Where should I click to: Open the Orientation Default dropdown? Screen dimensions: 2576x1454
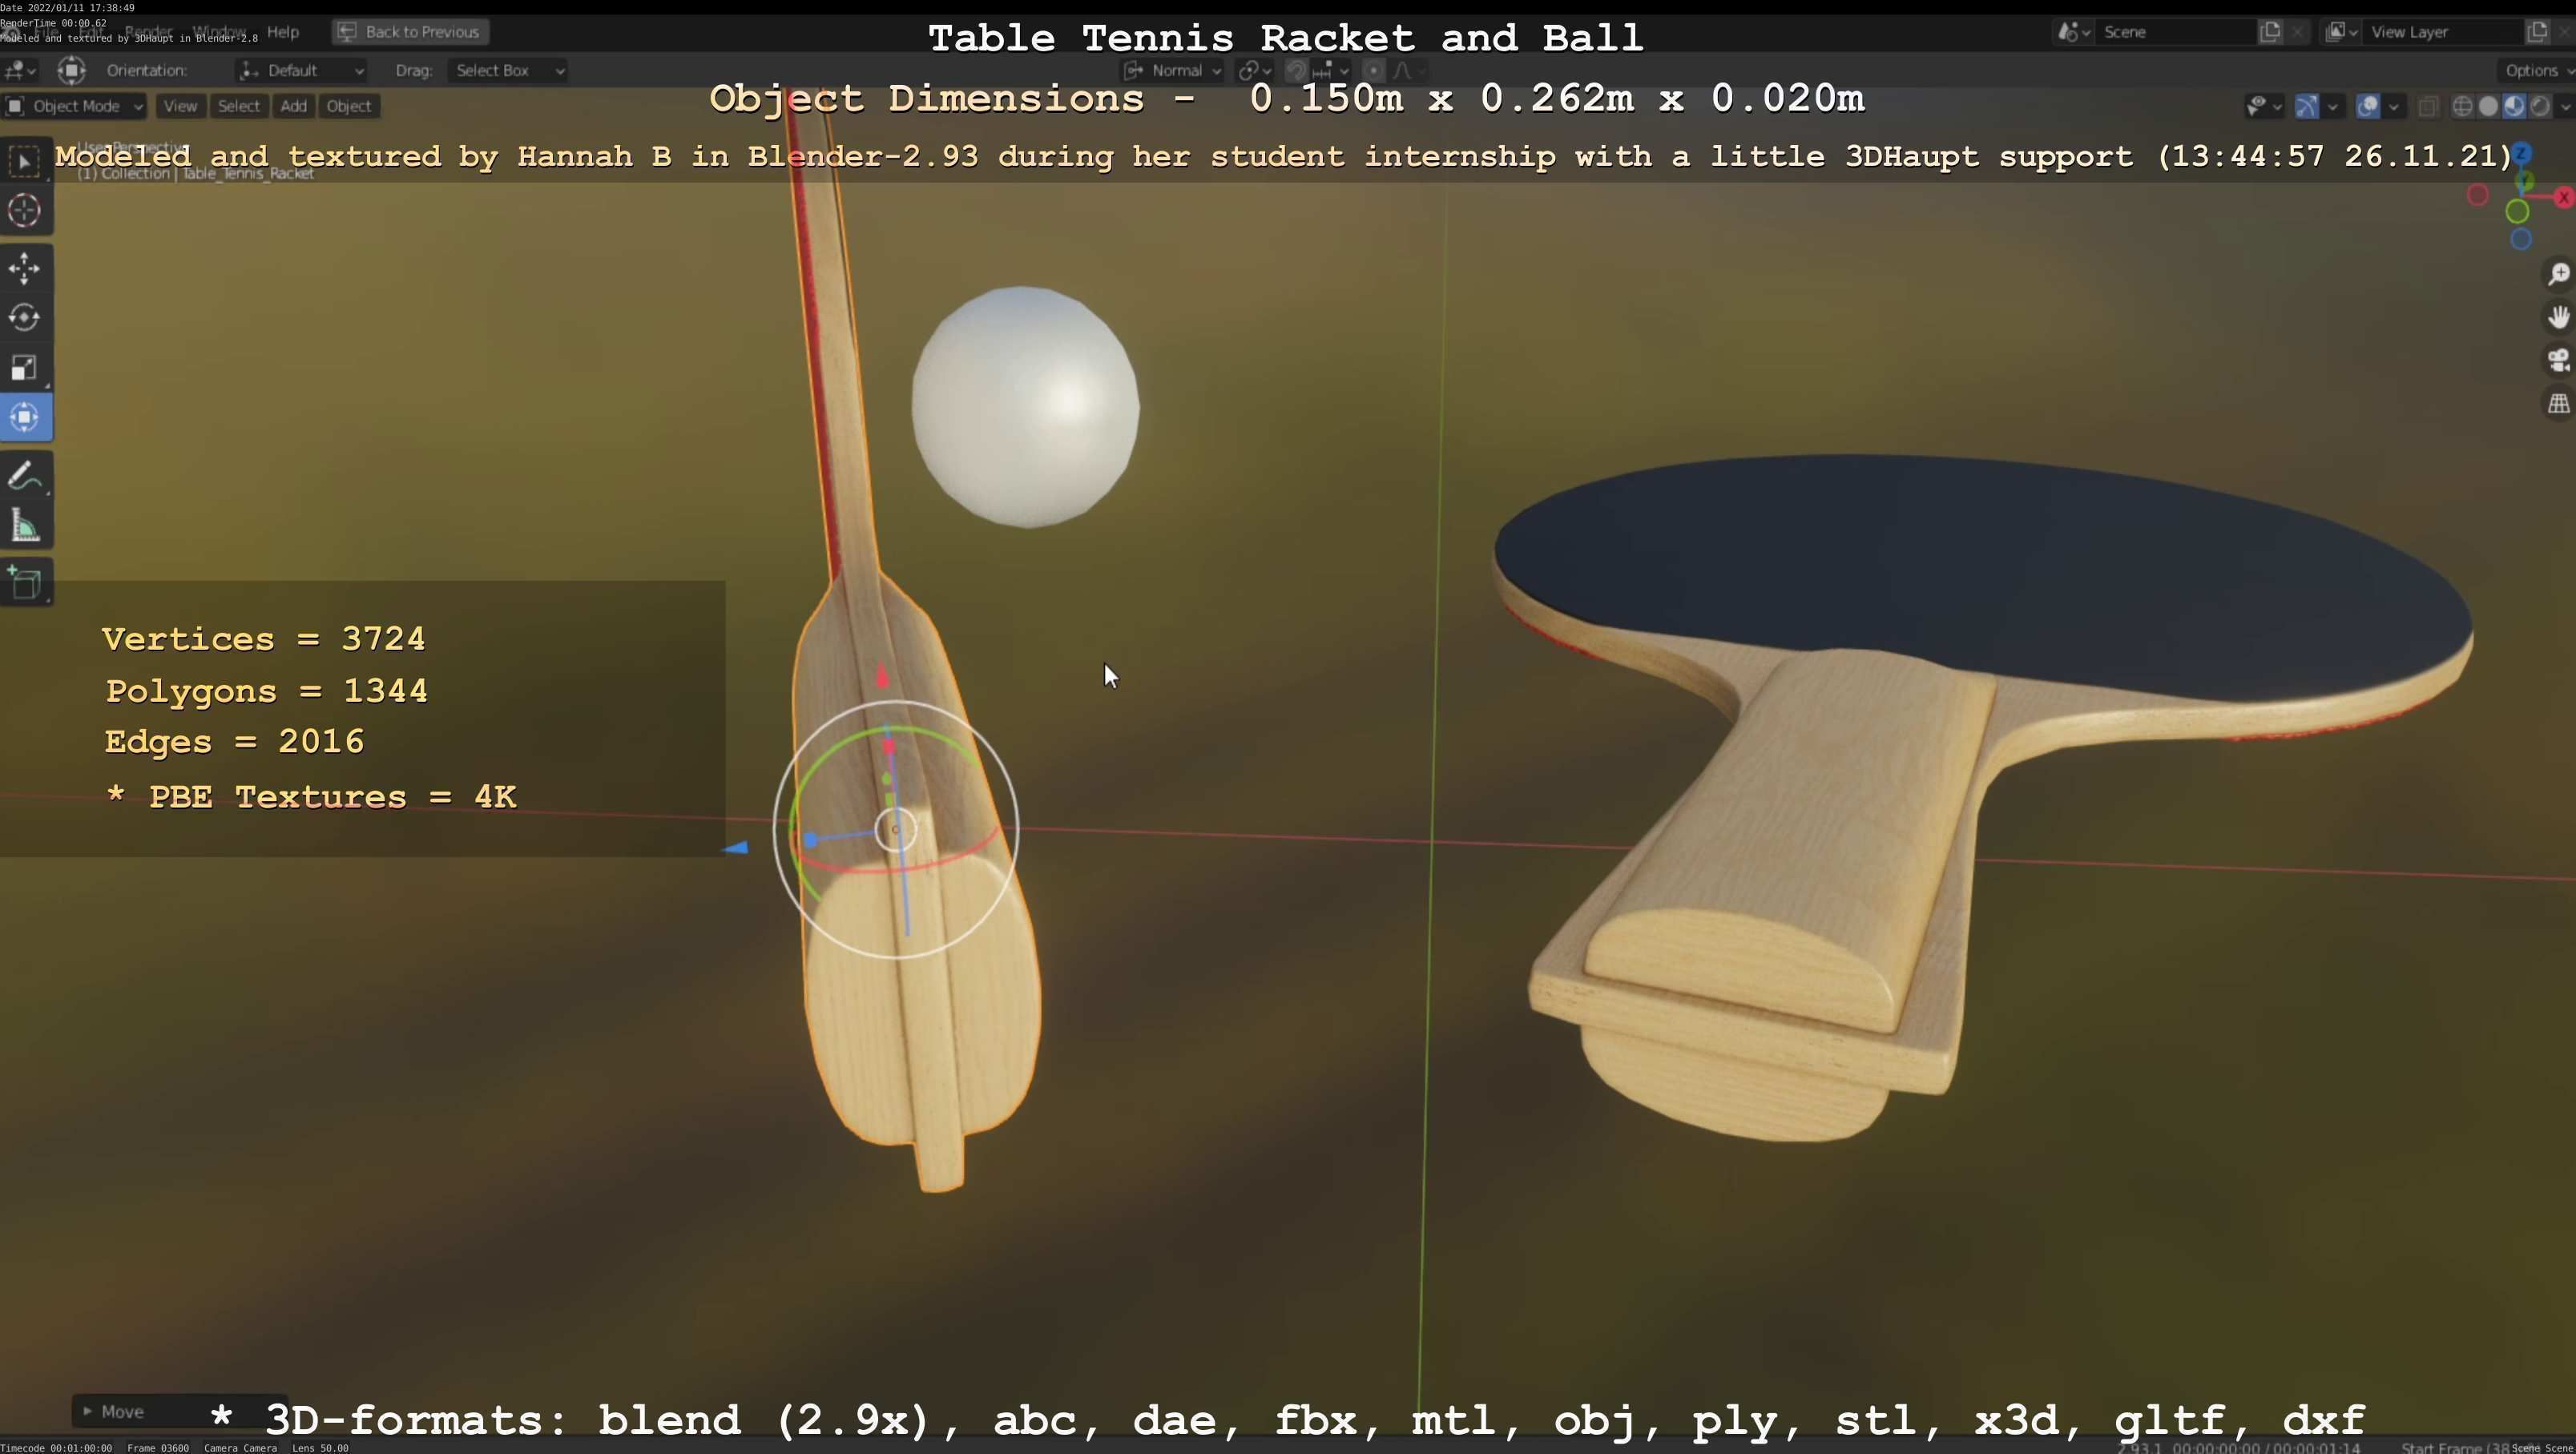[x=301, y=70]
